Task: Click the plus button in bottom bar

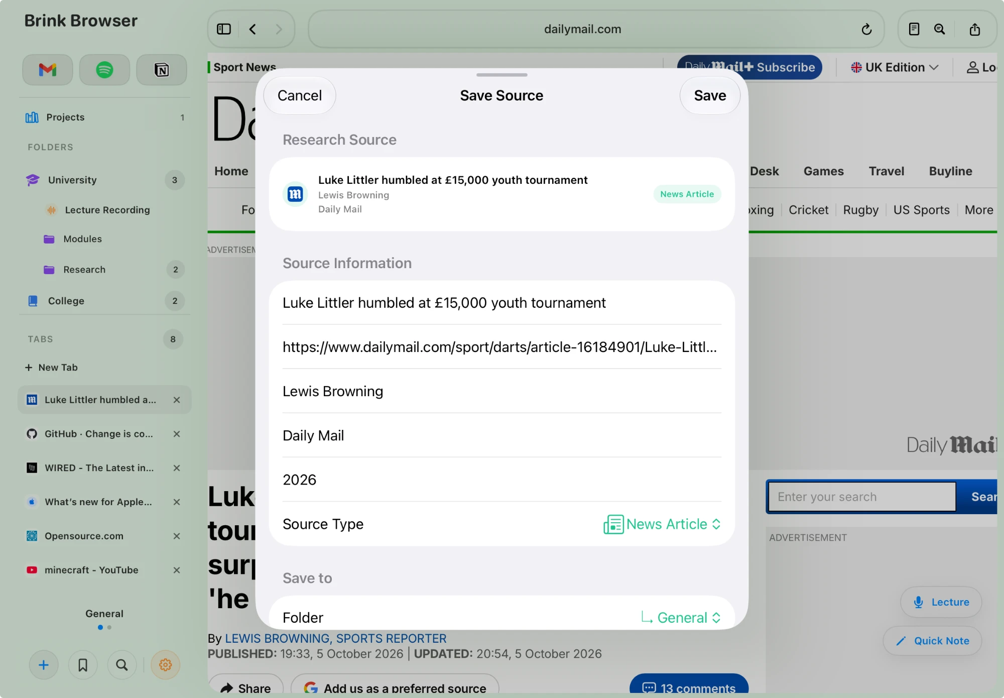Action: click(x=44, y=665)
